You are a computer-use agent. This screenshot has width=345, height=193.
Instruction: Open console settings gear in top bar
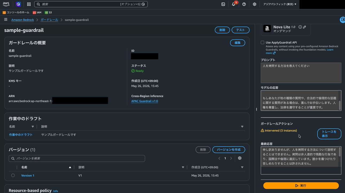[254, 4]
